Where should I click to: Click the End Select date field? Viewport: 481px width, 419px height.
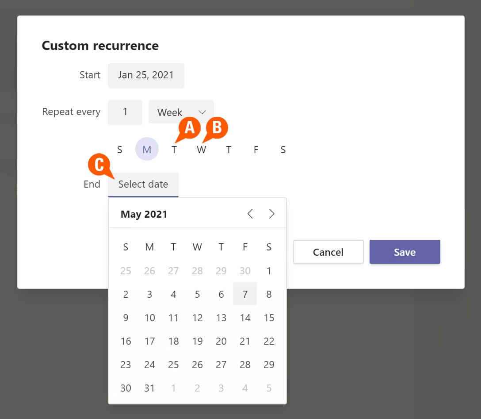tap(143, 185)
